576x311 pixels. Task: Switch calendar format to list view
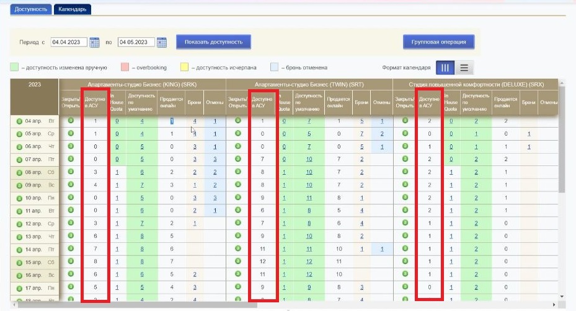coord(464,68)
